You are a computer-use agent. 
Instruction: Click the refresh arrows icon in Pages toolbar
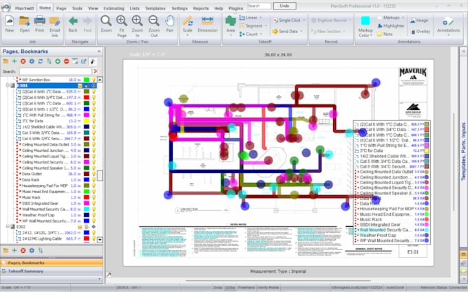(41, 61)
